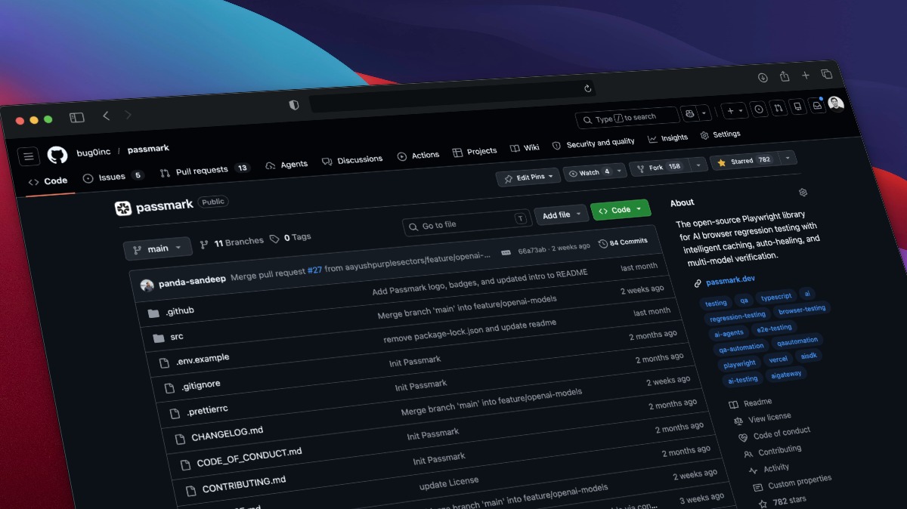Open the CONTRIBUTING.md file

[243, 483]
